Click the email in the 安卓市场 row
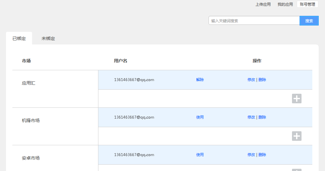This screenshot has width=325, height=171. click(x=134, y=155)
